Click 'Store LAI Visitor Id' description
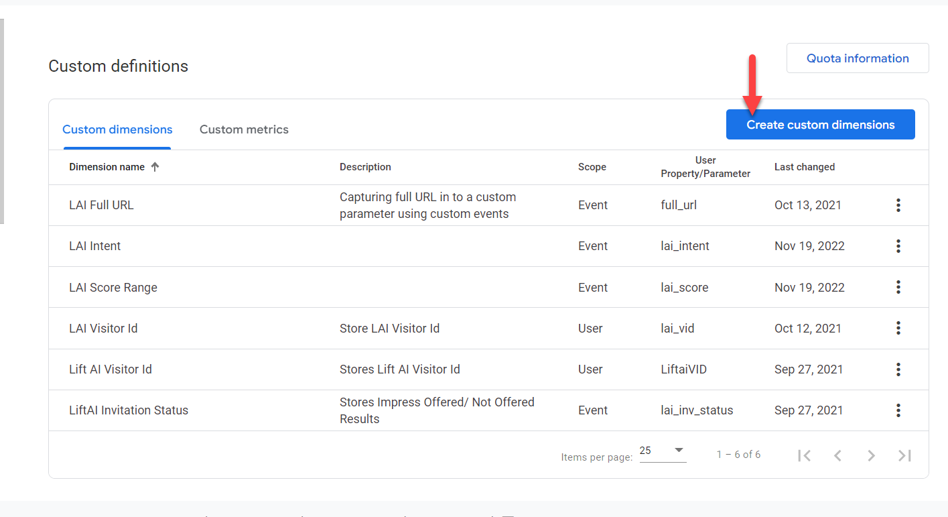This screenshot has height=517, width=948. [389, 329]
